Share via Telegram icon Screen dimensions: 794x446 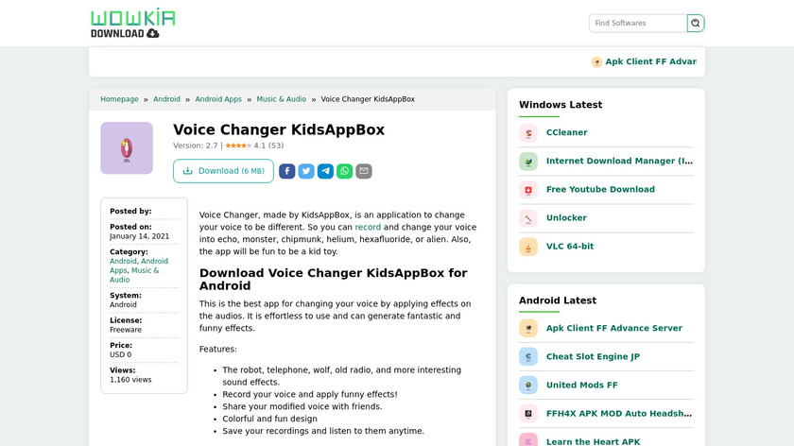click(x=325, y=171)
